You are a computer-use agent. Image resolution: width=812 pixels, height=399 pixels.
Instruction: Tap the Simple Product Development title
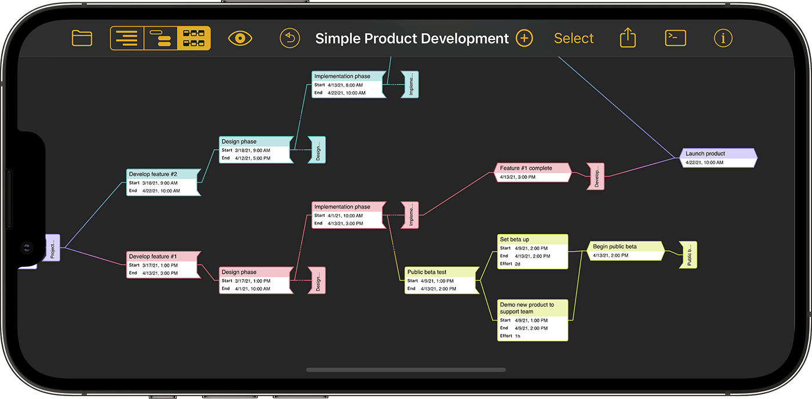pos(412,38)
